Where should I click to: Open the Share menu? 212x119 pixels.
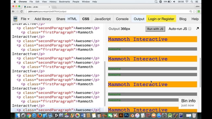coord(61,19)
